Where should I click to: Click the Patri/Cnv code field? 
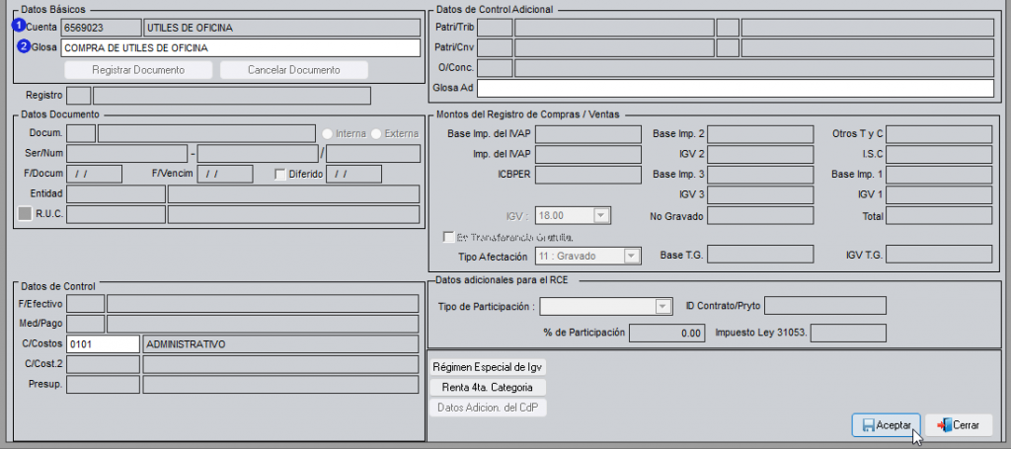click(496, 47)
